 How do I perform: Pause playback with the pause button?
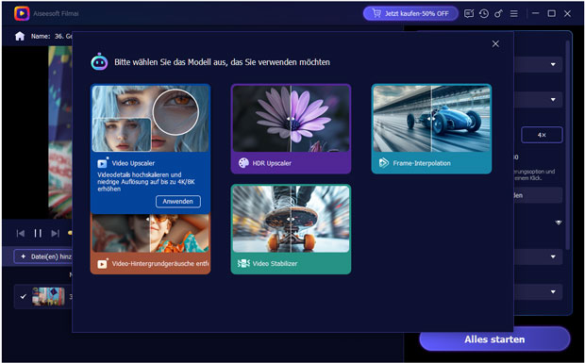[x=38, y=233]
